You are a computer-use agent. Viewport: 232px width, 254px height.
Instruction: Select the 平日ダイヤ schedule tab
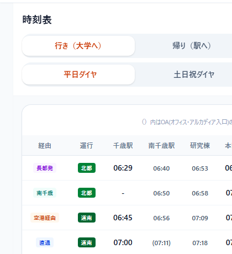(78, 75)
